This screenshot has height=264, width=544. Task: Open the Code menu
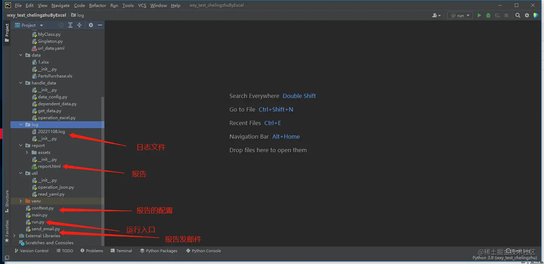pyautogui.click(x=79, y=5)
